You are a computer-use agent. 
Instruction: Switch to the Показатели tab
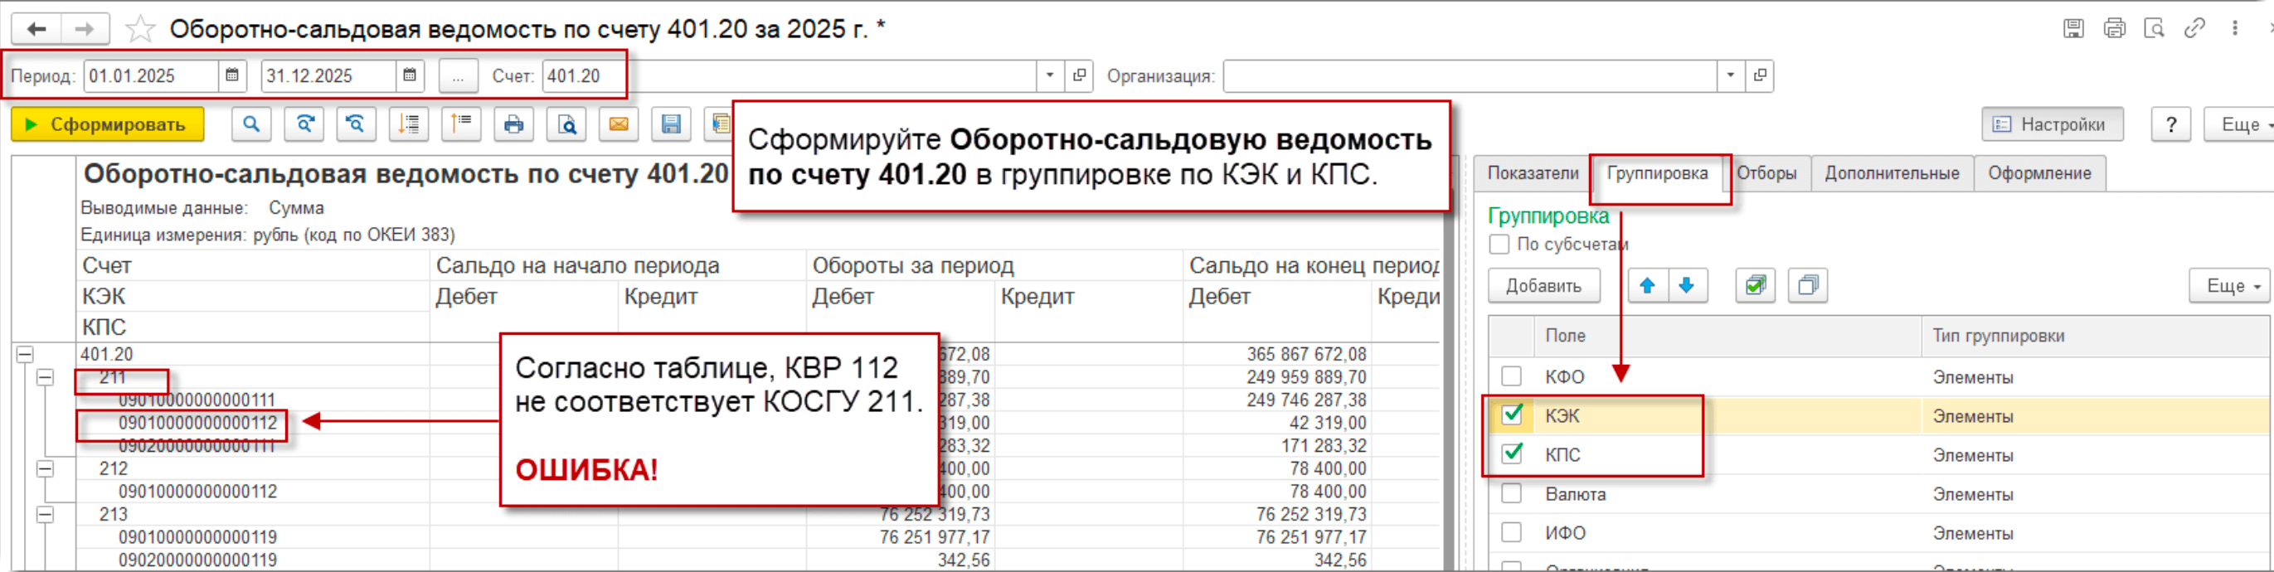[x=1533, y=173]
